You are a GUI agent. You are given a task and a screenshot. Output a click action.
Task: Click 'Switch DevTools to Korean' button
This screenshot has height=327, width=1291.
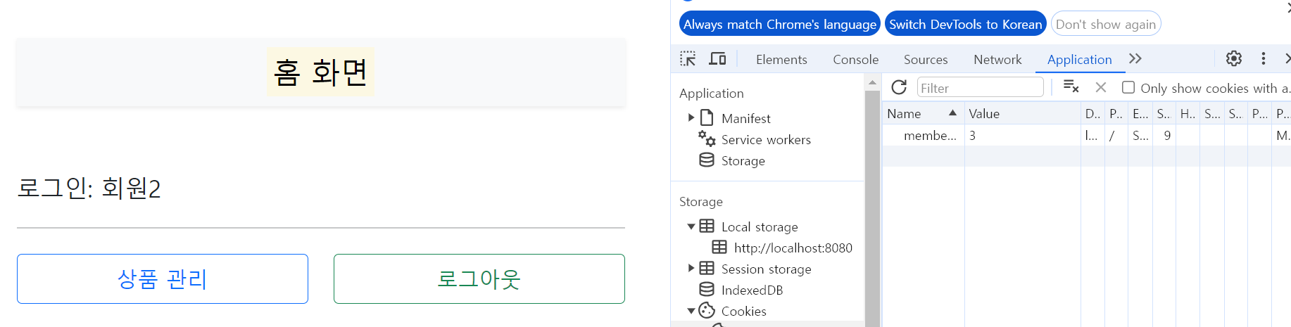pyautogui.click(x=965, y=24)
